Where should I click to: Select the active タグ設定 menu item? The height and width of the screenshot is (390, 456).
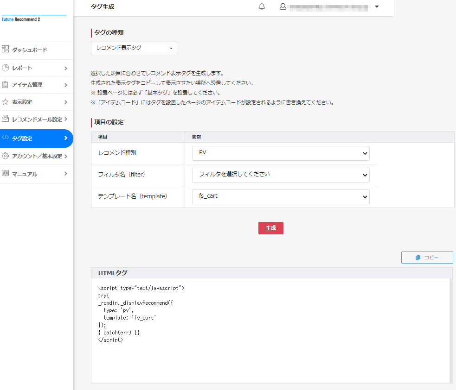(37, 138)
